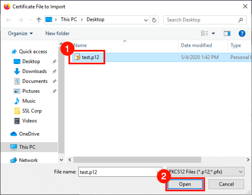
Task: Open the change view options dropdown
Action: [x=213, y=33]
